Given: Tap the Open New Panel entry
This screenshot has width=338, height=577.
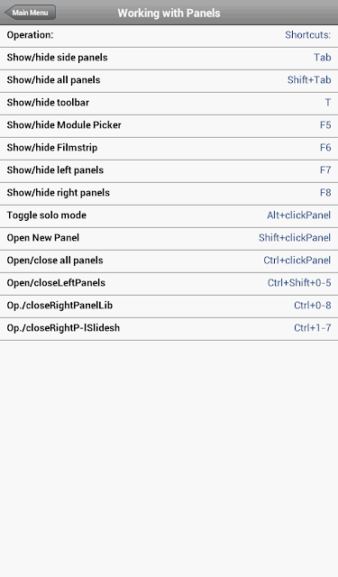Looking at the screenshot, I should 169,238.
